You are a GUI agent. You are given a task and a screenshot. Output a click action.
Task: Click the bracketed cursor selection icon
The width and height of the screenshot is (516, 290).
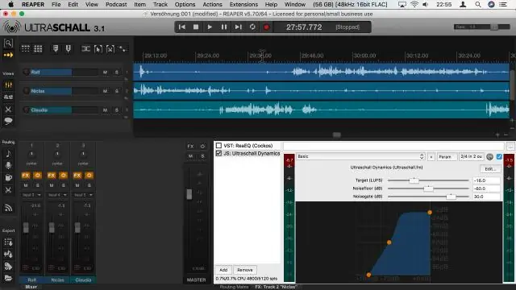tap(98, 49)
